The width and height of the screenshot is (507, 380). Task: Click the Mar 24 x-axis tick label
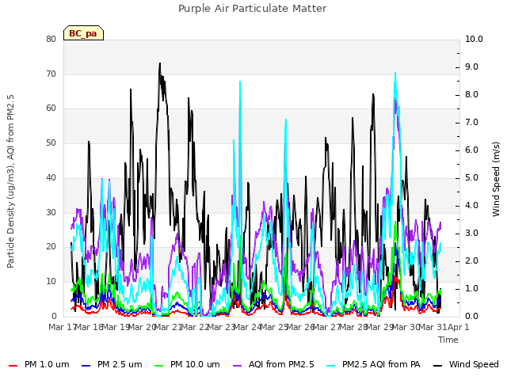pos(247,327)
